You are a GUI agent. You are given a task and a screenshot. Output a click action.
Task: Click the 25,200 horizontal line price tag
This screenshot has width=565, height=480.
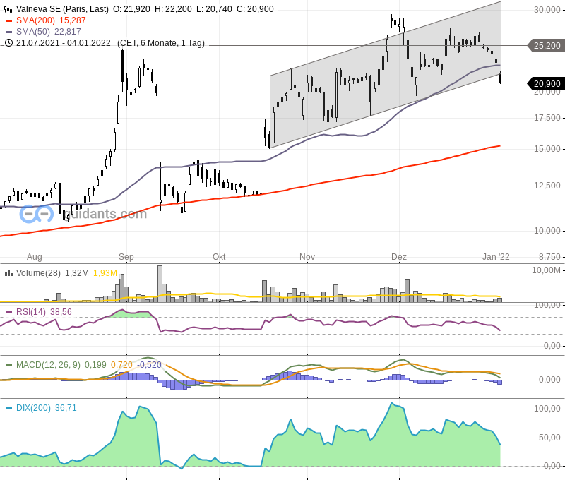547,46
